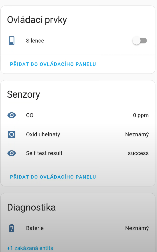Open the Silence entity label
The image size is (157, 252).
tap(35, 41)
